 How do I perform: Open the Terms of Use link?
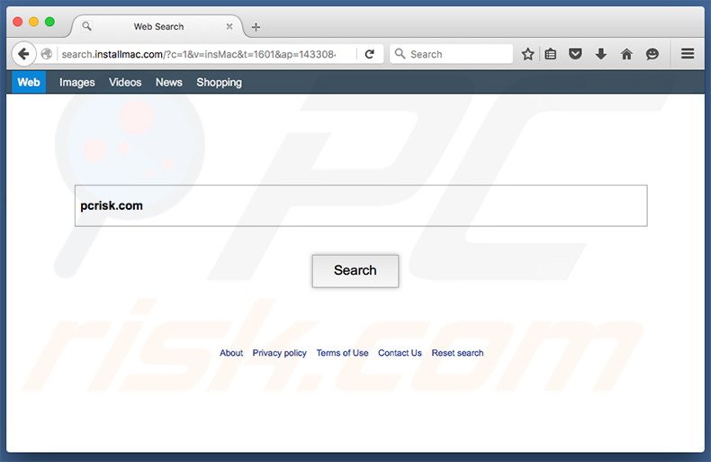342,353
